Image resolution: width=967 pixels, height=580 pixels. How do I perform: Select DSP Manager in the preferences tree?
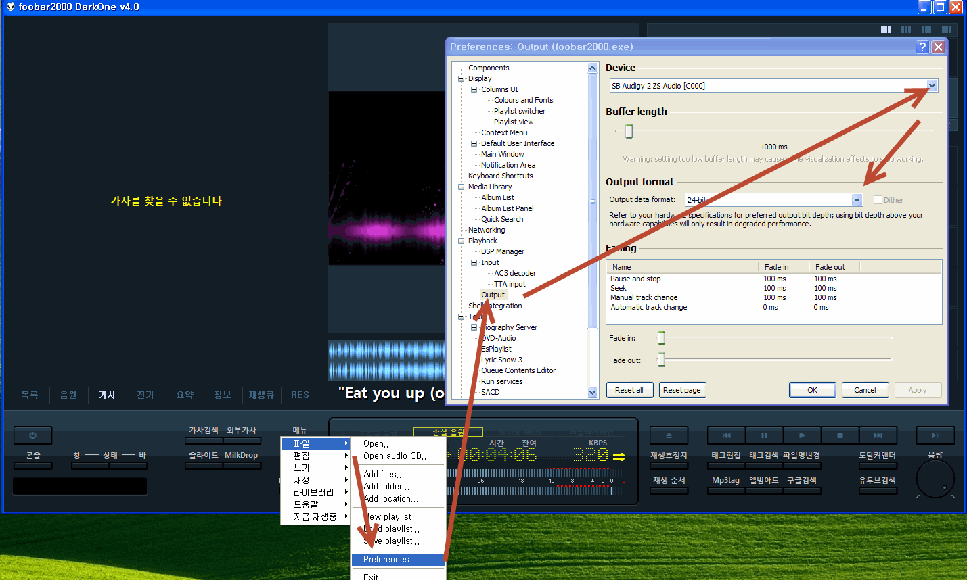[503, 251]
